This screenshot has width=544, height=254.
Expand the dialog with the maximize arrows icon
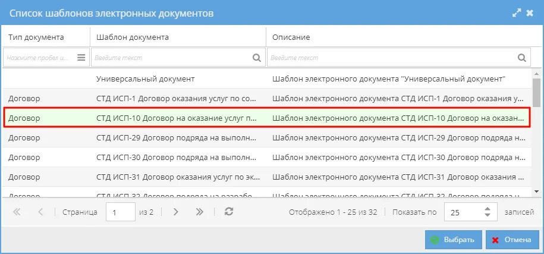[x=517, y=13]
